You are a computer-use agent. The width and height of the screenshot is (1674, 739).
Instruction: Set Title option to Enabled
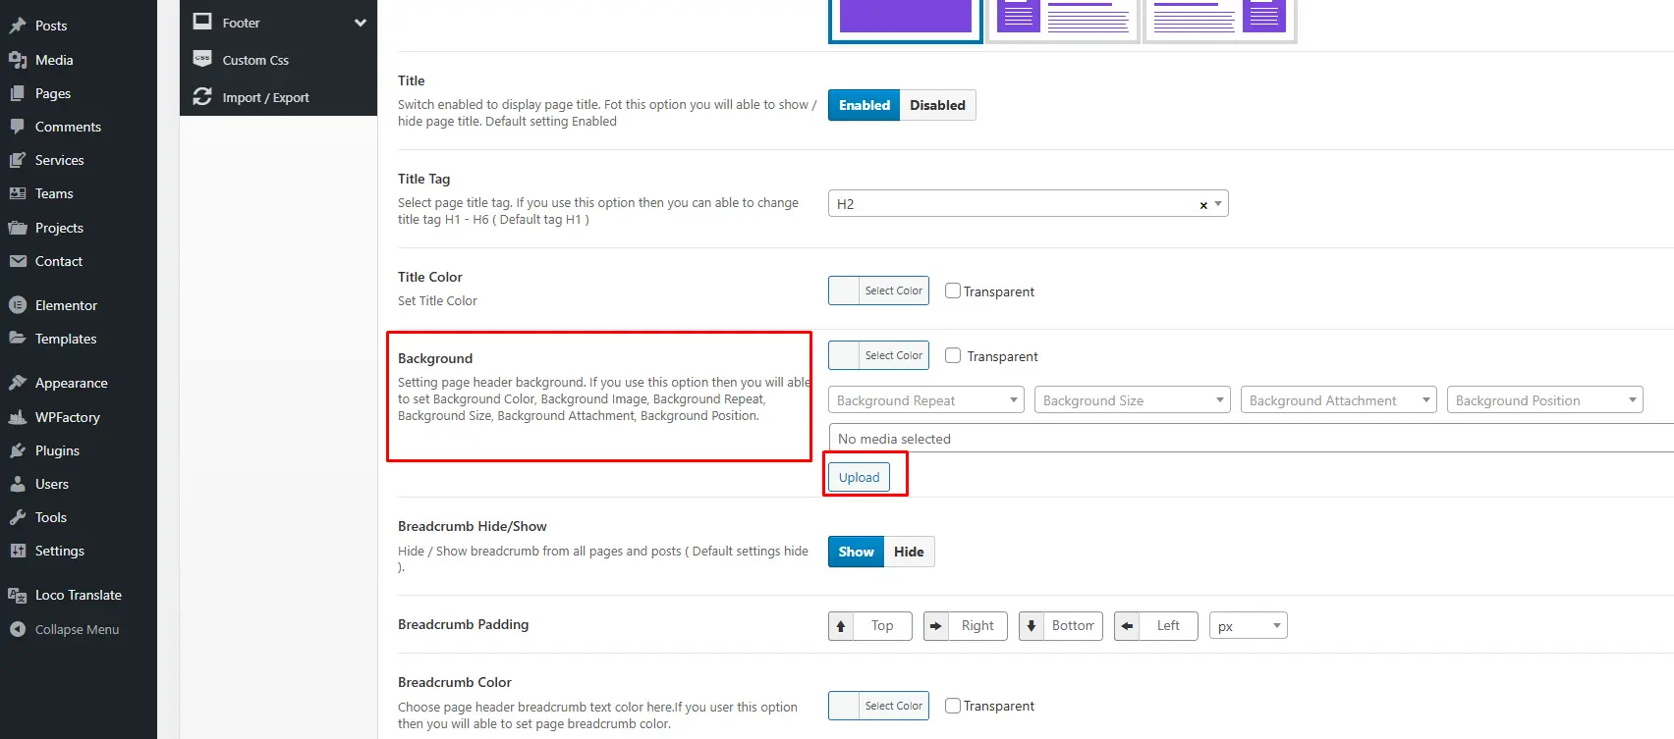point(865,105)
